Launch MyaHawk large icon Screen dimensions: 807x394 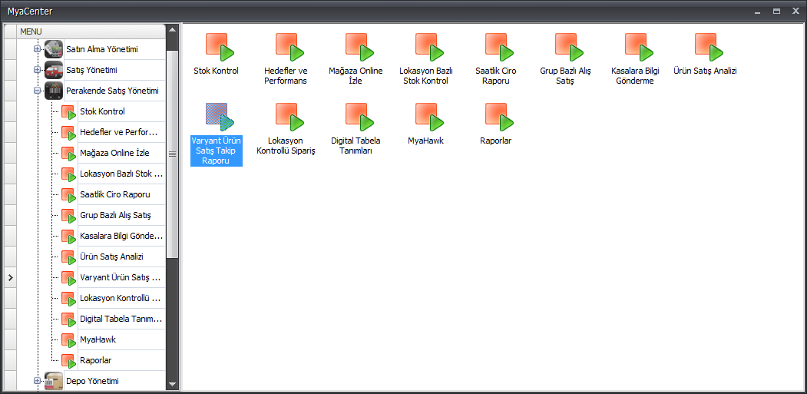430,117
